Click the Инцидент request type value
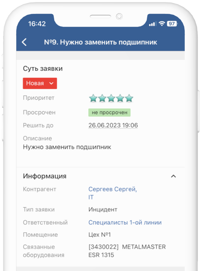201x271 pixels. [x=103, y=210]
